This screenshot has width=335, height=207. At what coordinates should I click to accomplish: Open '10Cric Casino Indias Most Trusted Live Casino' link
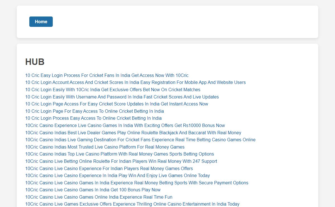pos(105,147)
